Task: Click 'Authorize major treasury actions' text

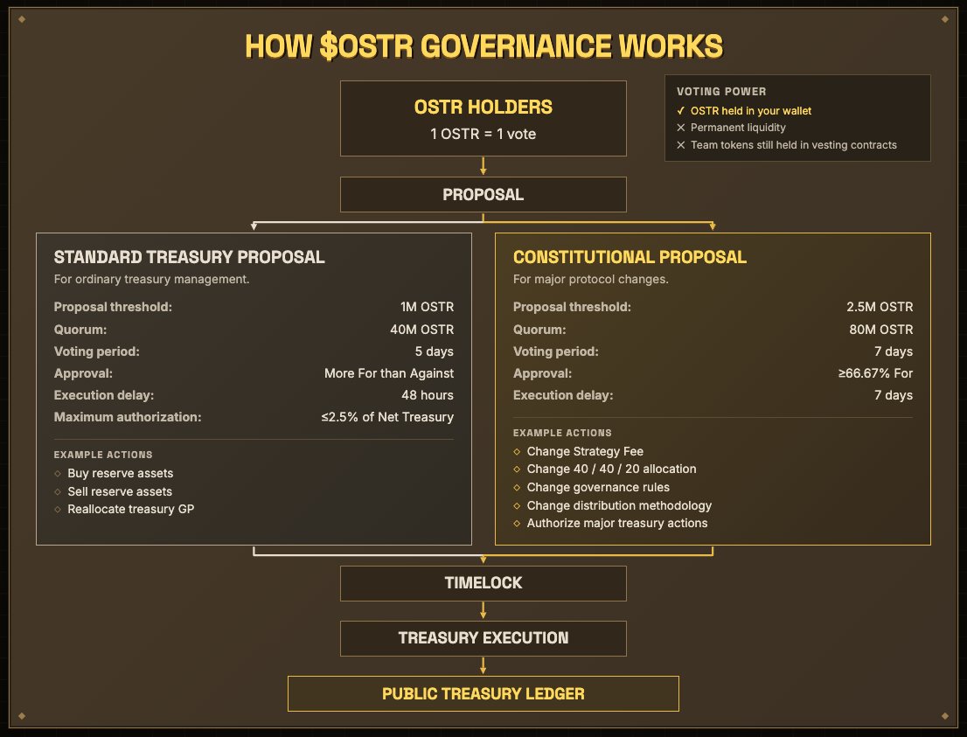Action: click(x=617, y=524)
